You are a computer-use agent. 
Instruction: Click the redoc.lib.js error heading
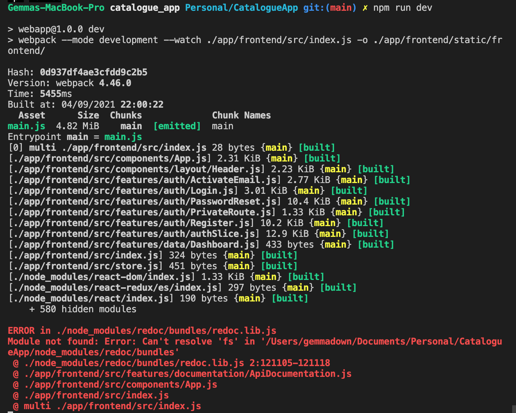tap(142, 330)
